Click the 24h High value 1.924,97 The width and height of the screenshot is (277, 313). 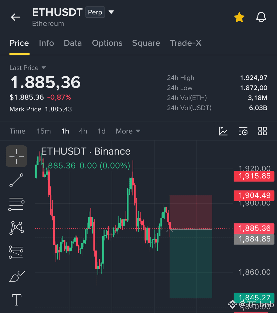[254, 78]
